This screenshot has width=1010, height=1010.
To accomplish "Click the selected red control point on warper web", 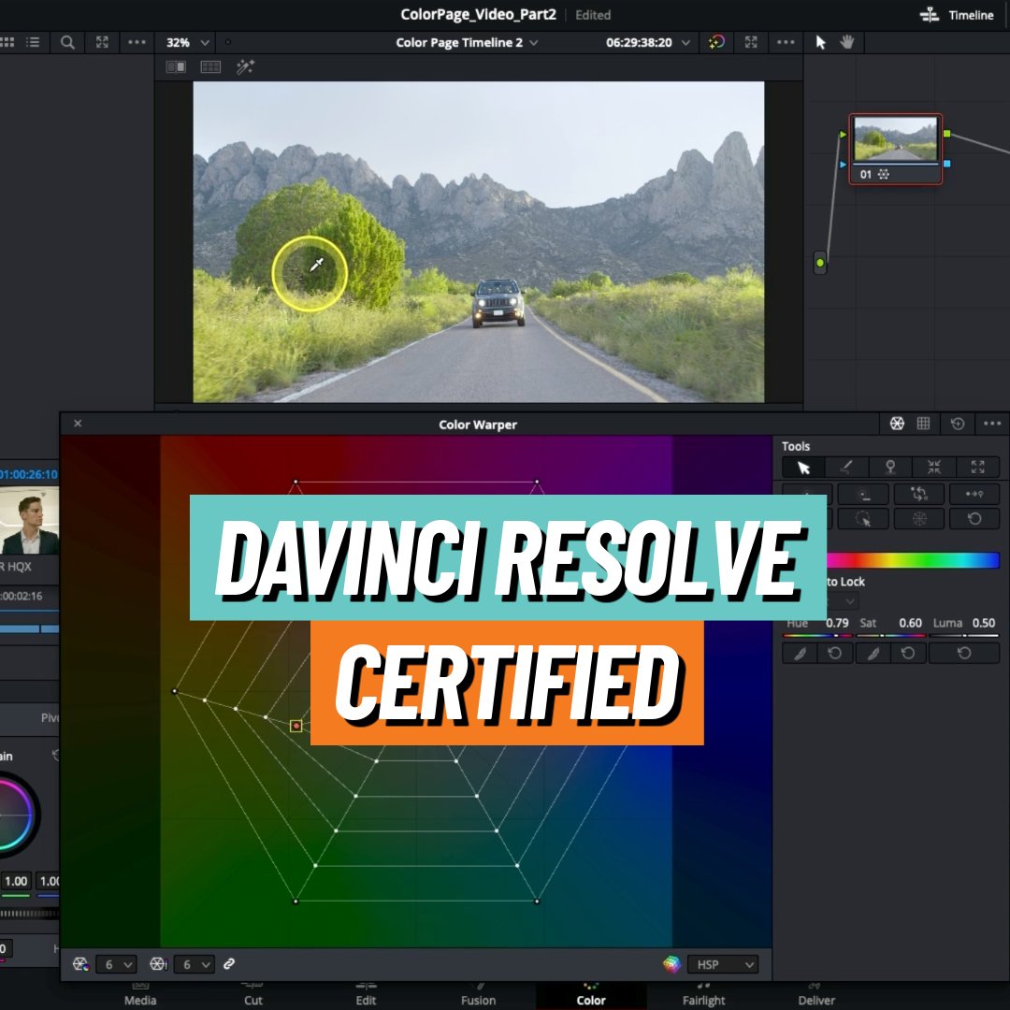I will click(296, 726).
